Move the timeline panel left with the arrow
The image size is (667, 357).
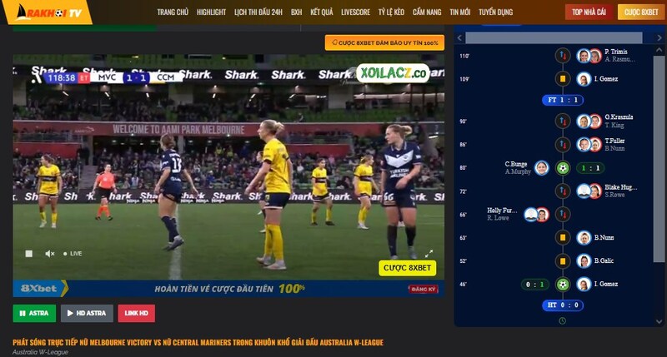coord(459,37)
